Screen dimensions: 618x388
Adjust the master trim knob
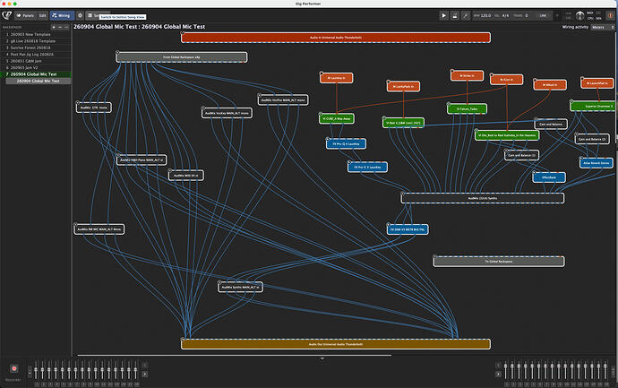point(579,16)
